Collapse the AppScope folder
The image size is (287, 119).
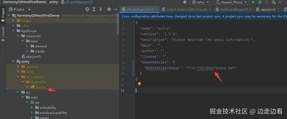13,31
